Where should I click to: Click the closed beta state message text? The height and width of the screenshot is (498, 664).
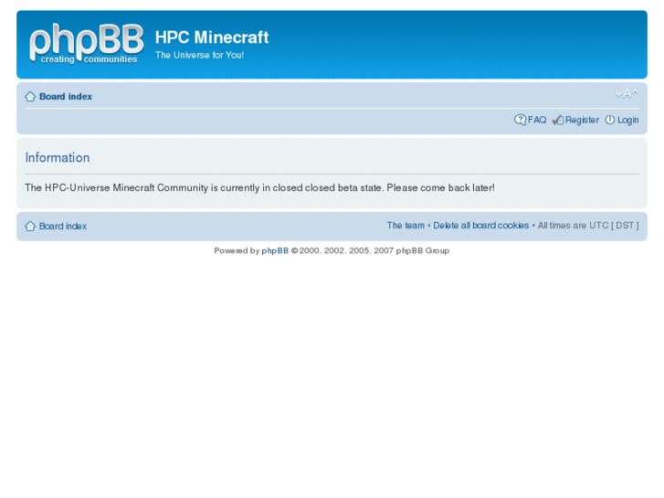[x=259, y=187]
